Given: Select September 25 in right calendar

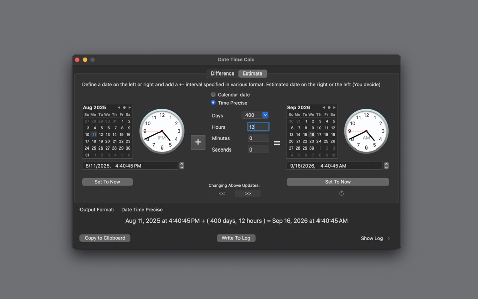Looking at the screenshot, I should coord(326,141).
